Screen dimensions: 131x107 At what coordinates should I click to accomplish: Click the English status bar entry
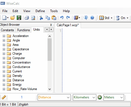[74, 104]
